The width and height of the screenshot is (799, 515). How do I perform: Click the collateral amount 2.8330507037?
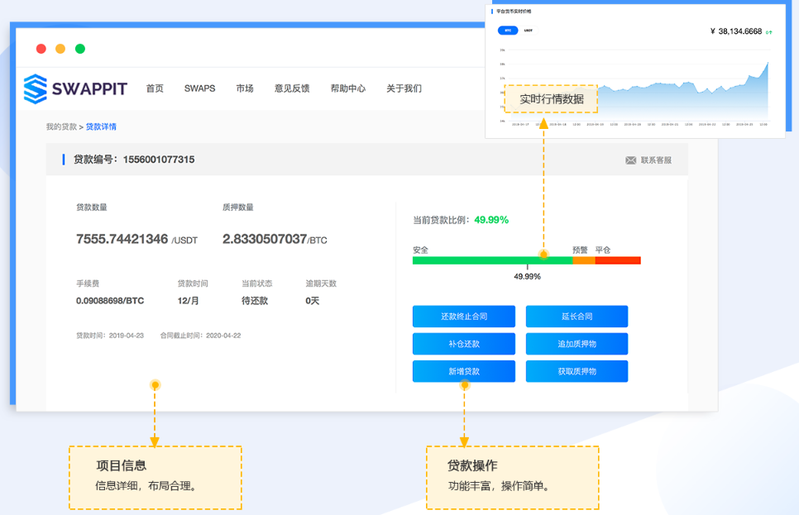point(265,239)
